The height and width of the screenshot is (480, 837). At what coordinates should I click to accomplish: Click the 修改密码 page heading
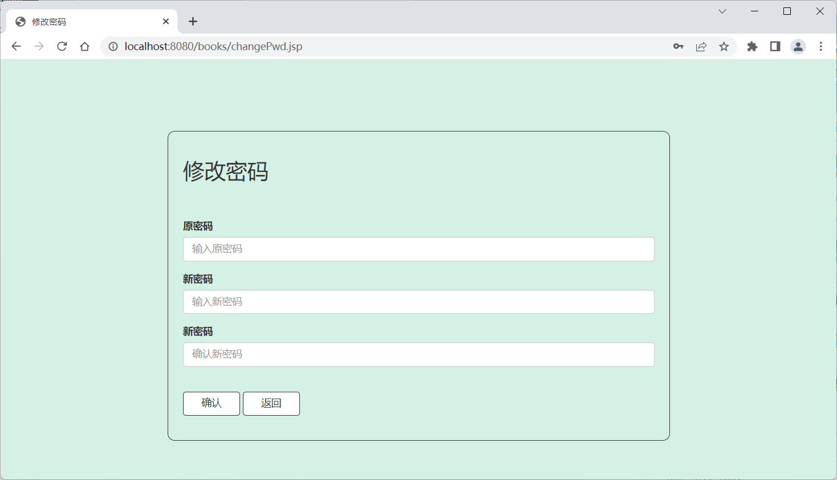[x=226, y=171]
